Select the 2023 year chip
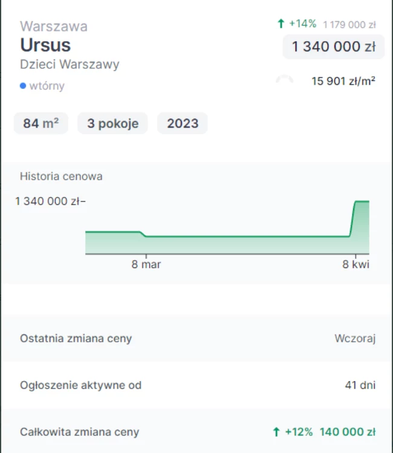 [x=183, y=123]
